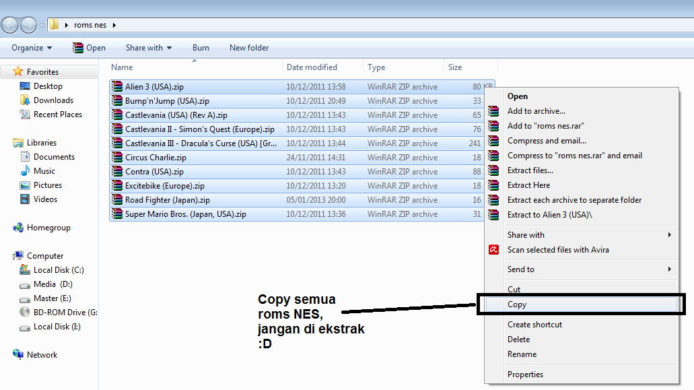Sort files by the Date modified column
The width and height of the screenshot is (694, 390).
(x=312, y=67)
